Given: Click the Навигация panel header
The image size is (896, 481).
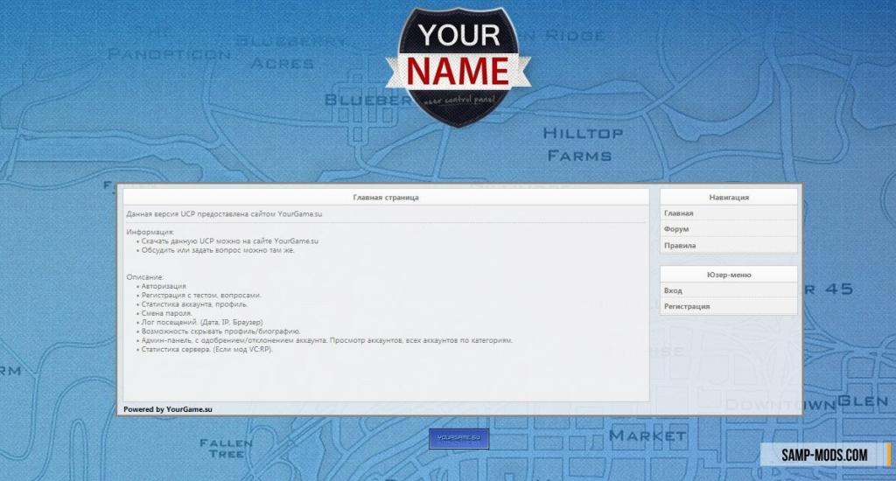Looking at the screenshot, I should 729,197.
